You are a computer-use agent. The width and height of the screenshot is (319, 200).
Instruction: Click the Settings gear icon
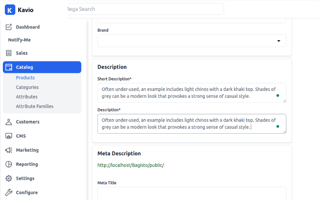8,178
